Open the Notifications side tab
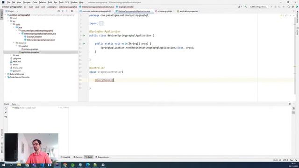The width and height of the screenshot is (299, 168). click(297, 17)
